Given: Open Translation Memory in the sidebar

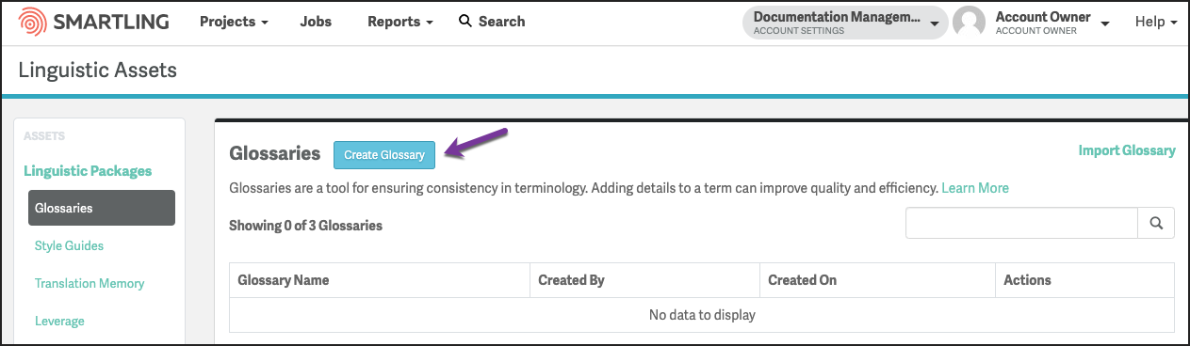Looking at the screenshot, I should click(90, 283).
